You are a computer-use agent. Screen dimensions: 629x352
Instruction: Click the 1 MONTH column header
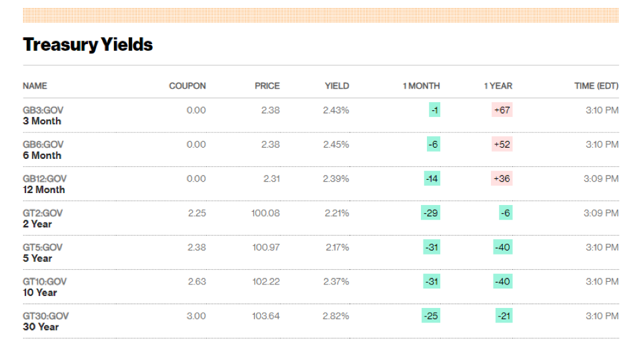pos(421,86)
